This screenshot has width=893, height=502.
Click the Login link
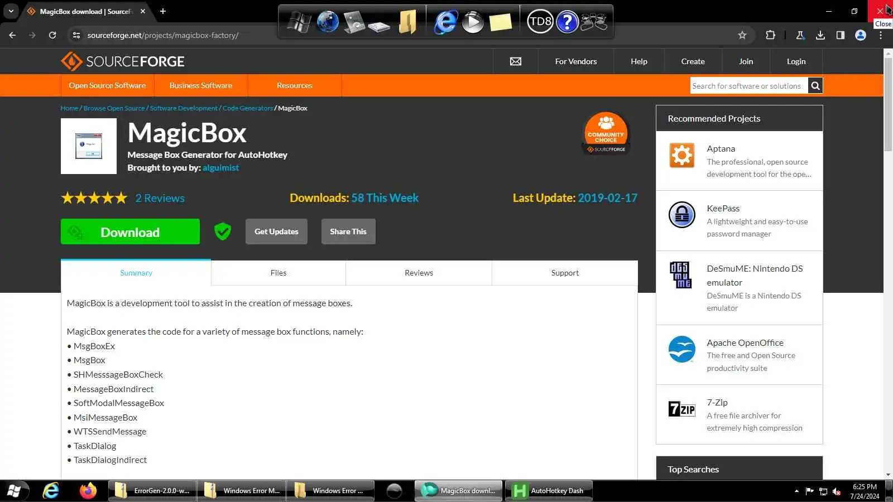point(796,61)
